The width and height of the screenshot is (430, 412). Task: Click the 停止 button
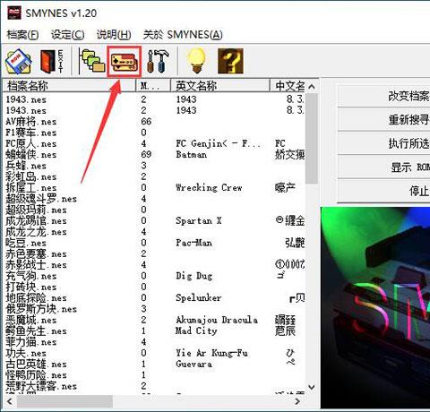tap(383, 191)
